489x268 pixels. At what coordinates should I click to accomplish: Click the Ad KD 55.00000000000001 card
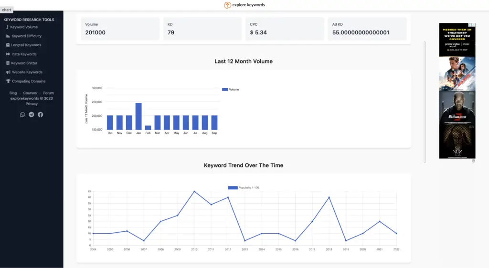tap(367, 29)
